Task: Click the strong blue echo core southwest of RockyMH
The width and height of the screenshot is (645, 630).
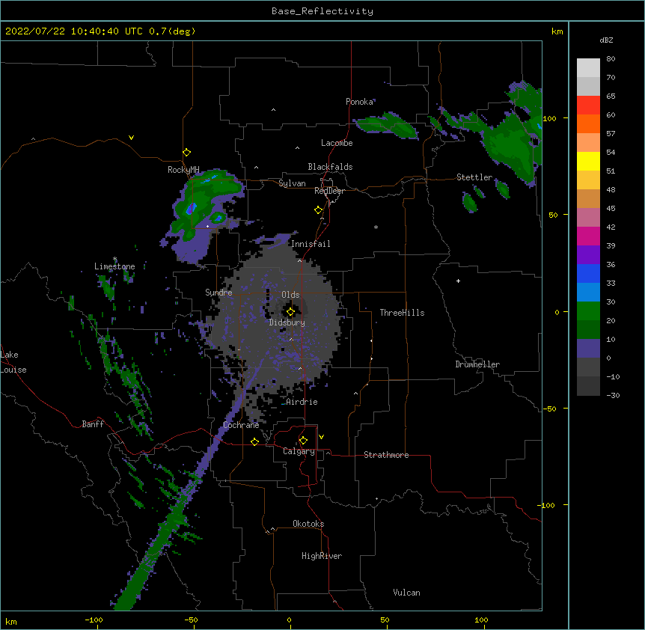Action: click(191, 209)
